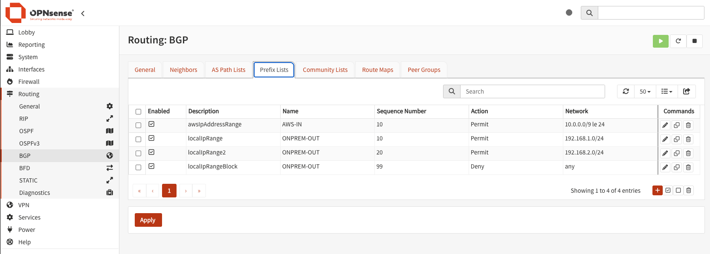Viewport: 710px width, 254px height.
Task: Select the localIpRange2 row checkbox
Action: click(x=138, y=153)
